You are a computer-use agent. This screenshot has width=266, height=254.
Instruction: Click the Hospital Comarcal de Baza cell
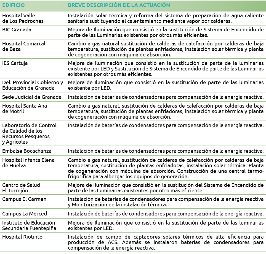click(24, 47)
